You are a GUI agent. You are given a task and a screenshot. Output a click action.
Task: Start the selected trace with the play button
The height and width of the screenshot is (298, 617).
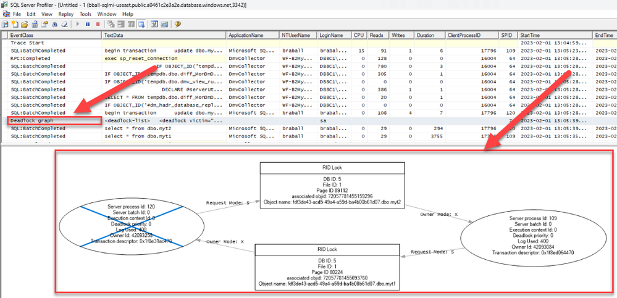[x=78, y=24]
